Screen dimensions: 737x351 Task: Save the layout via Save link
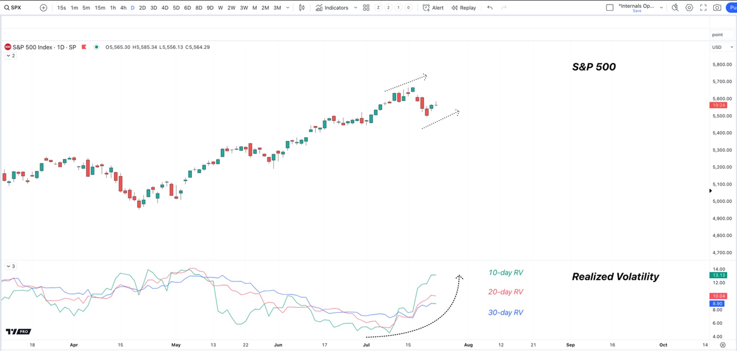click(637, 11)
